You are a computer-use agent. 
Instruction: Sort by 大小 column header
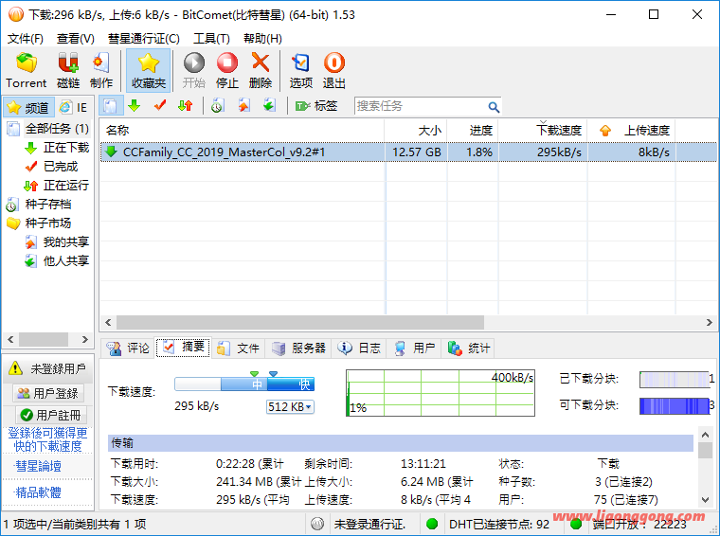pos(416,131)
